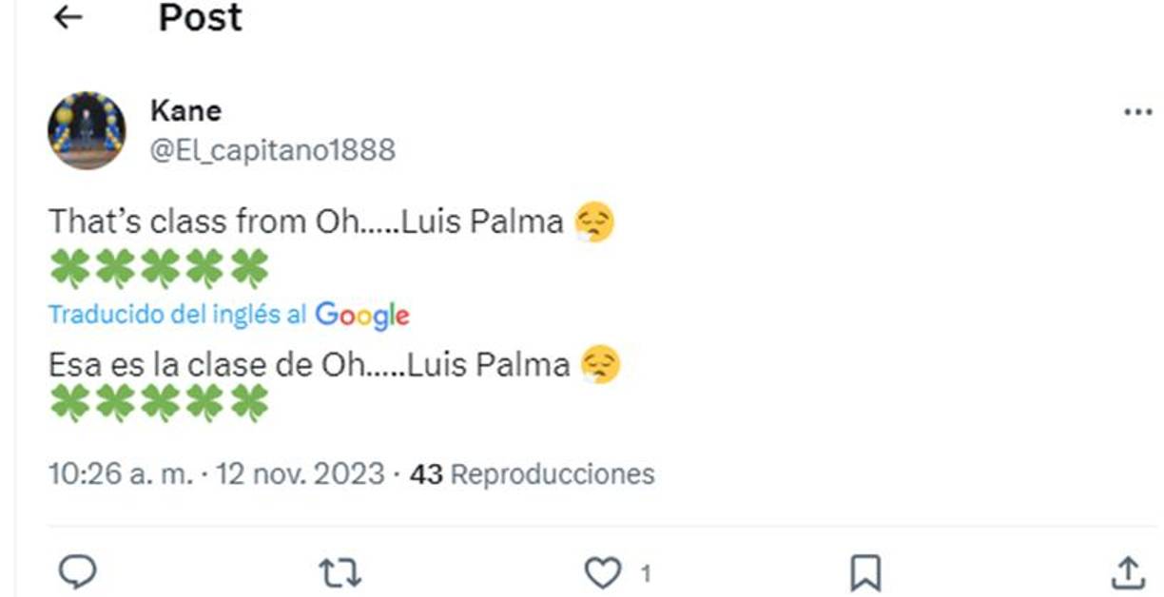Click the "Traducido del inglés al" link

point(178,314)
